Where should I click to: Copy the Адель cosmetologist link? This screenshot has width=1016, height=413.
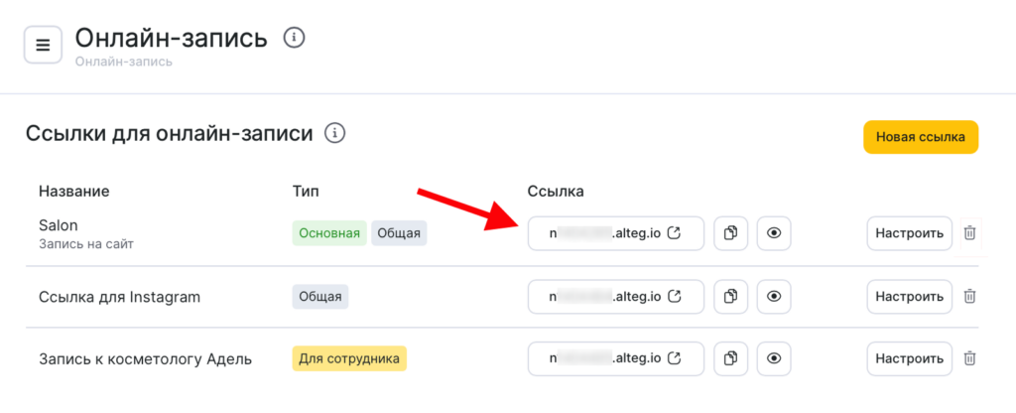(731, 357)
